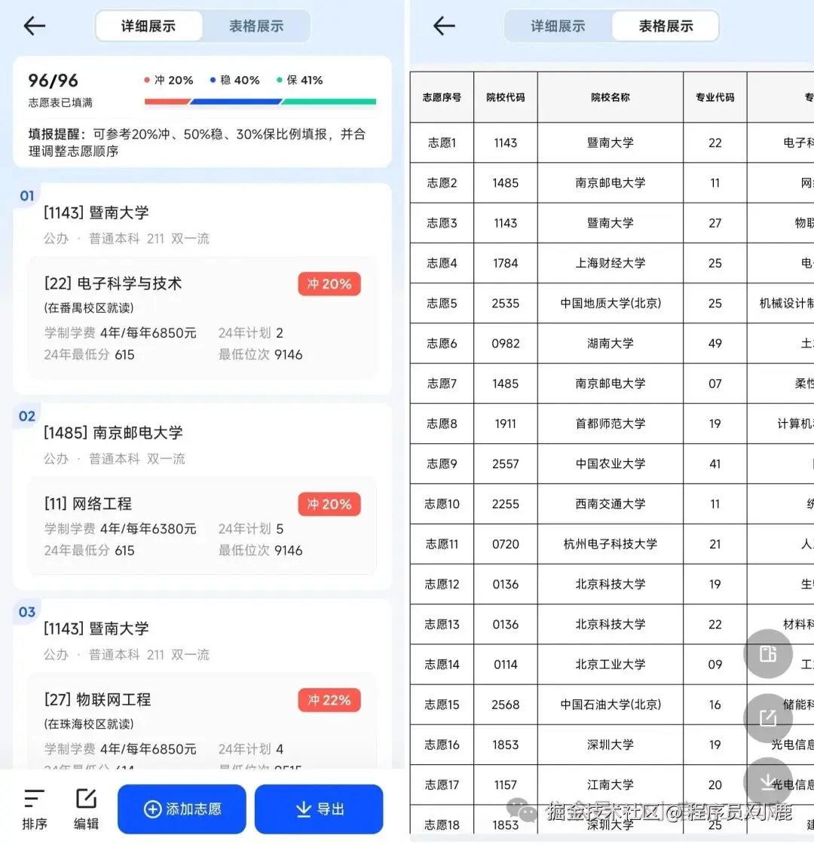The image size is (814, 844).
Task: Tap the 冲22% badge on 物联网工程
Action: 329,700
